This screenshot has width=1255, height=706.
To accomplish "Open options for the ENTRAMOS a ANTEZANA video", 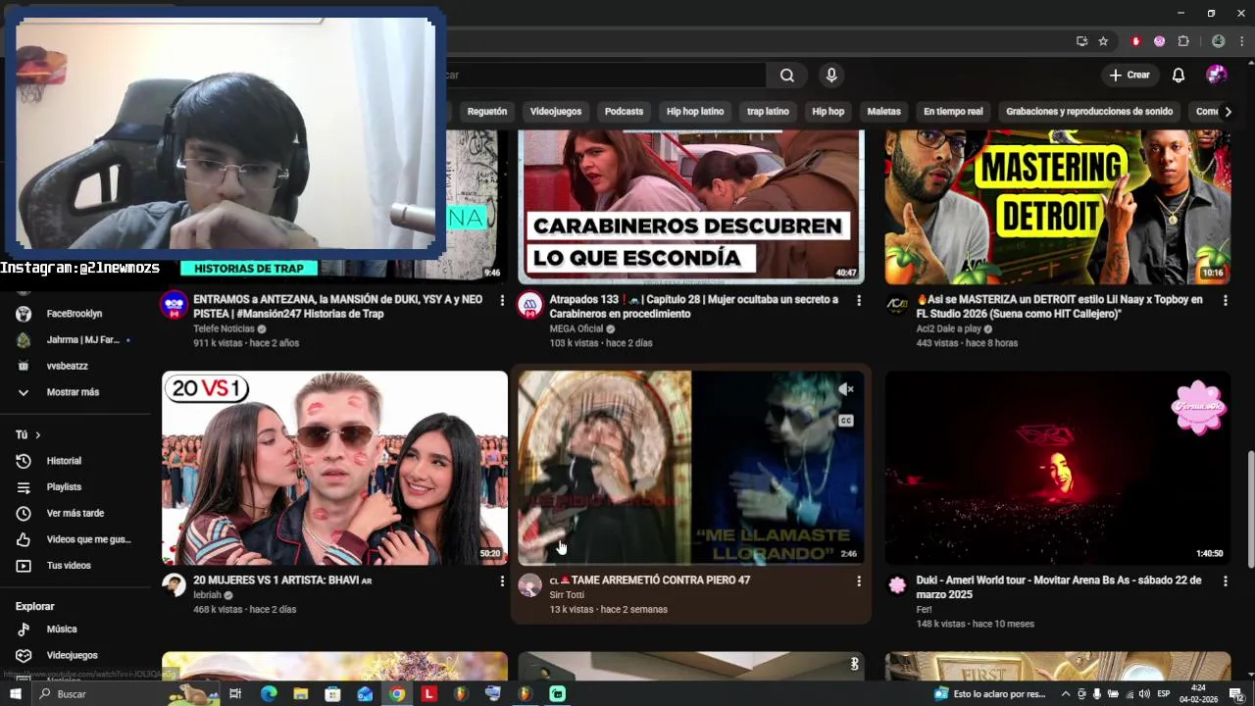I will tap(502, 300).
